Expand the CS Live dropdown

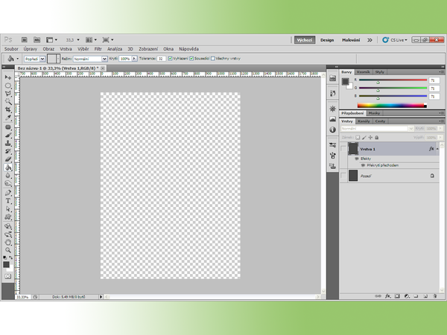[394, 40]
